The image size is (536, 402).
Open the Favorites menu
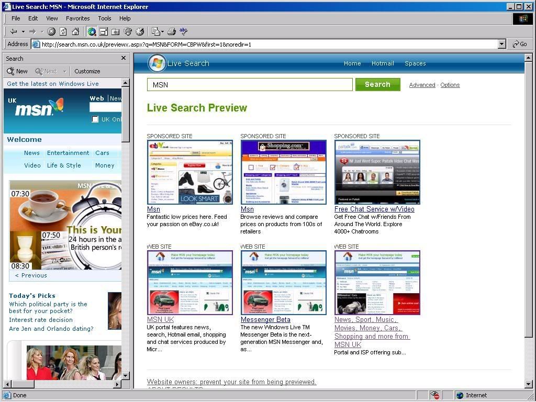coord(77,18)
